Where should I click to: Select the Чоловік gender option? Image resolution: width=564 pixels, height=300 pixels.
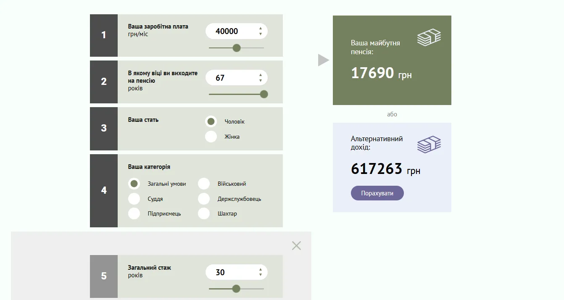click(211, 121)
